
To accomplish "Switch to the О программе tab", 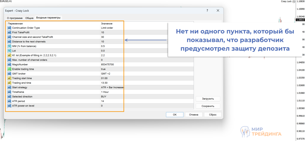I will [x=15, y=18].
